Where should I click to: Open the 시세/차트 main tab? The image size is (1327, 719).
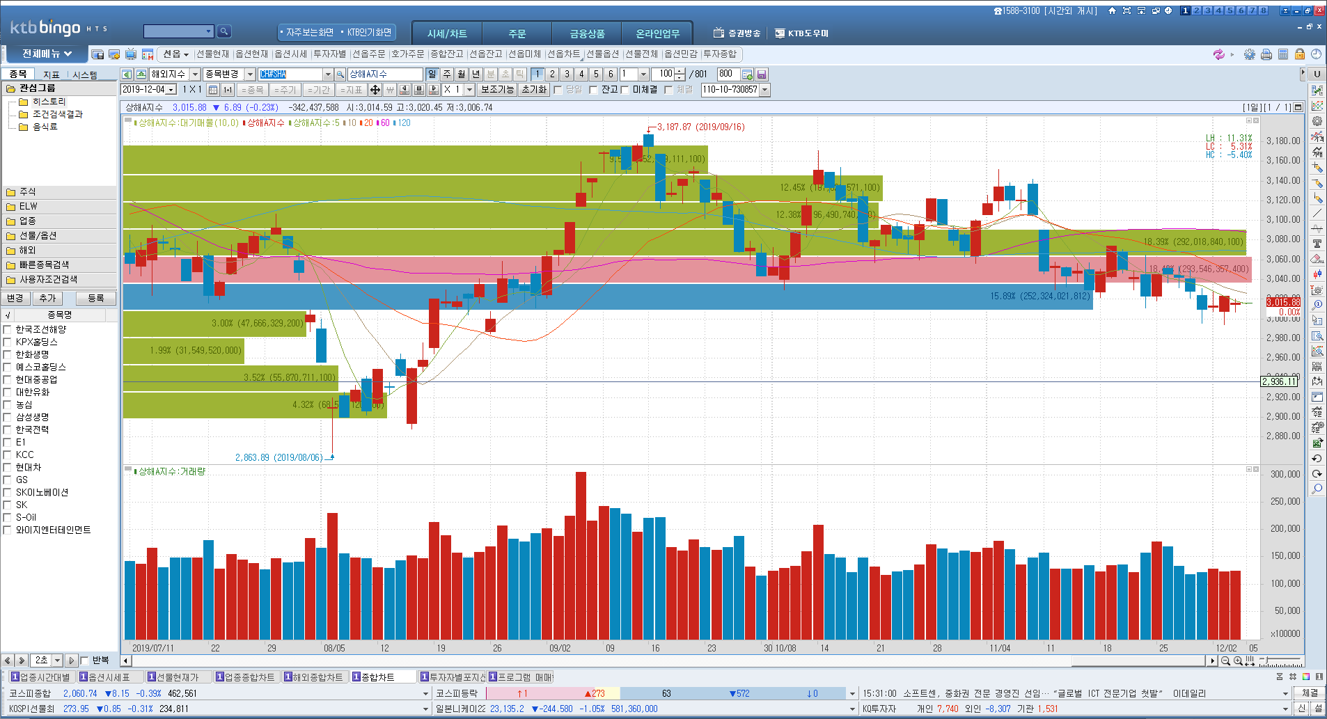tap(447, 33)
